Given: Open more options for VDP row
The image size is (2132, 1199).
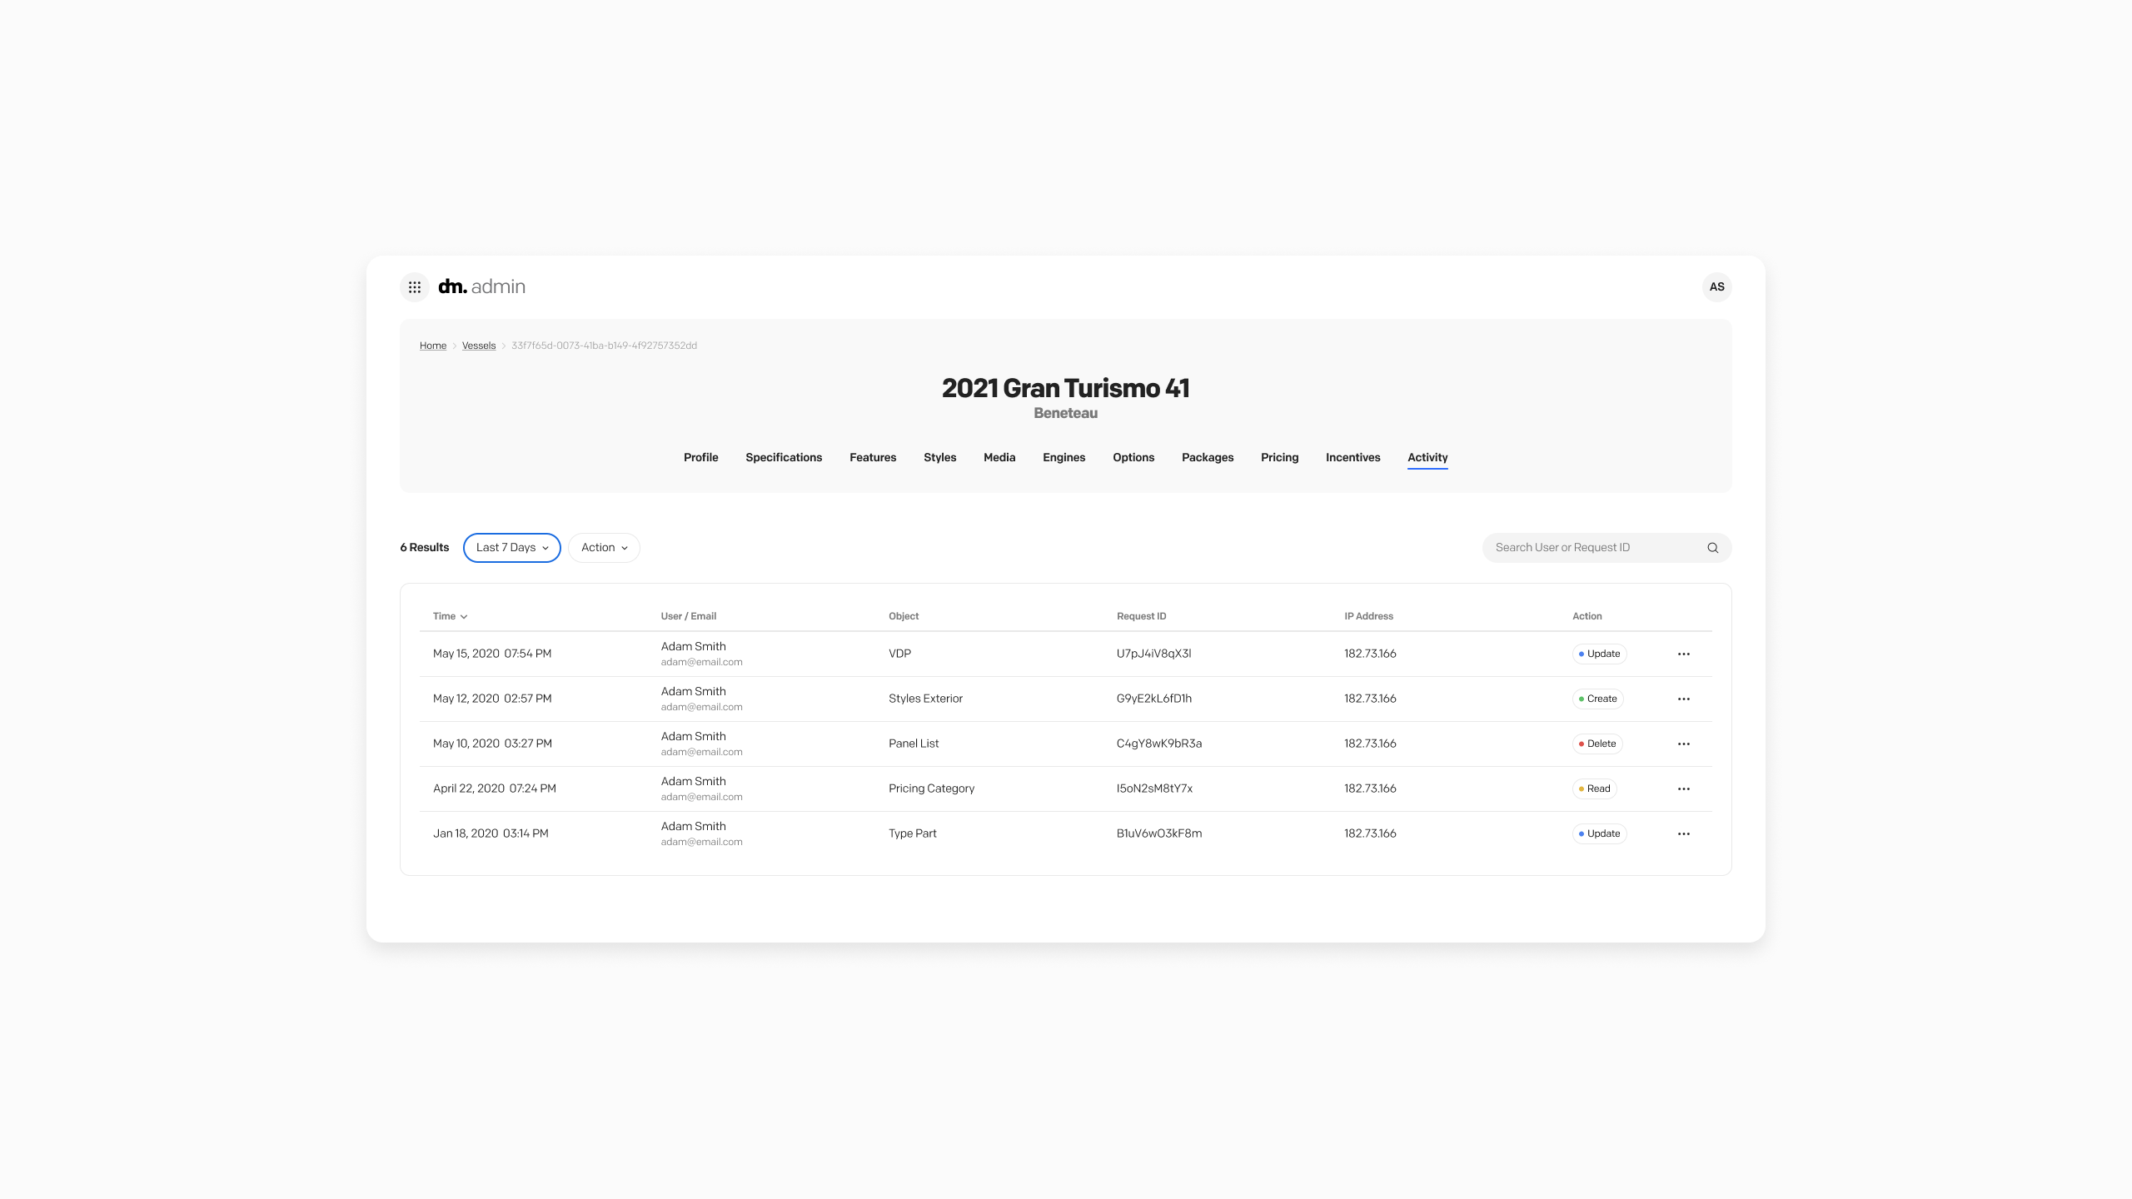Looking at the screenshot, I should click(x=1683, y=654).
